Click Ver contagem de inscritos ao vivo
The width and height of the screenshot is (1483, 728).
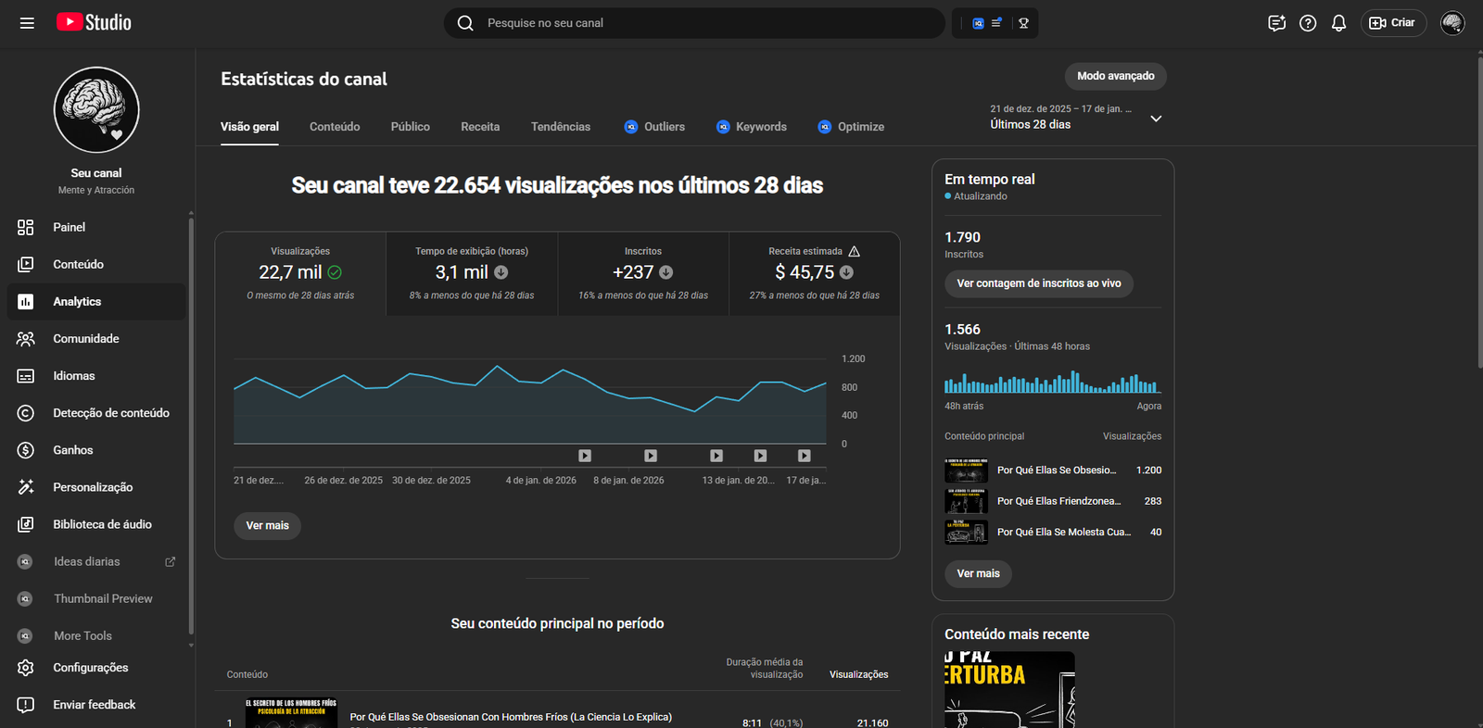pos(1038,283)
